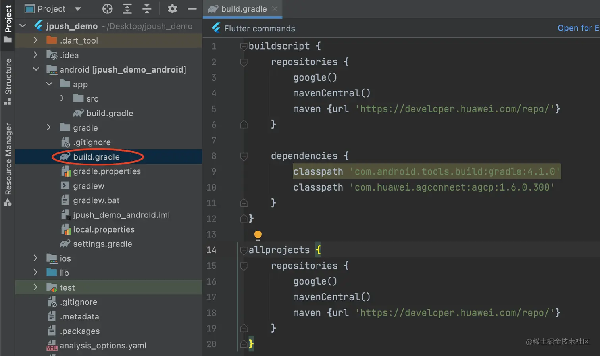Close the build.gradle editor tab
600x356 pixels.
[x=275, y=9]
